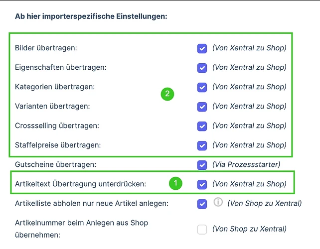Click the green circle marker numbered 1
The image size is (320, 249).
[x=175, y=183]
